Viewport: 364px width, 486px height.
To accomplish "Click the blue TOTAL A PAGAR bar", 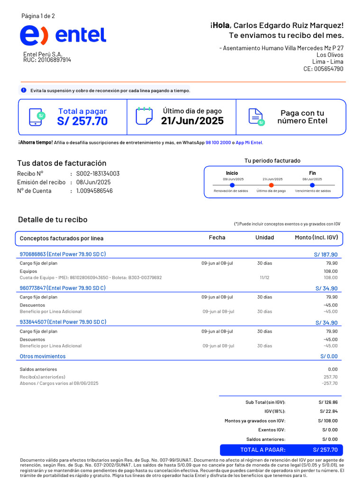I will click(x=281, y=450).
